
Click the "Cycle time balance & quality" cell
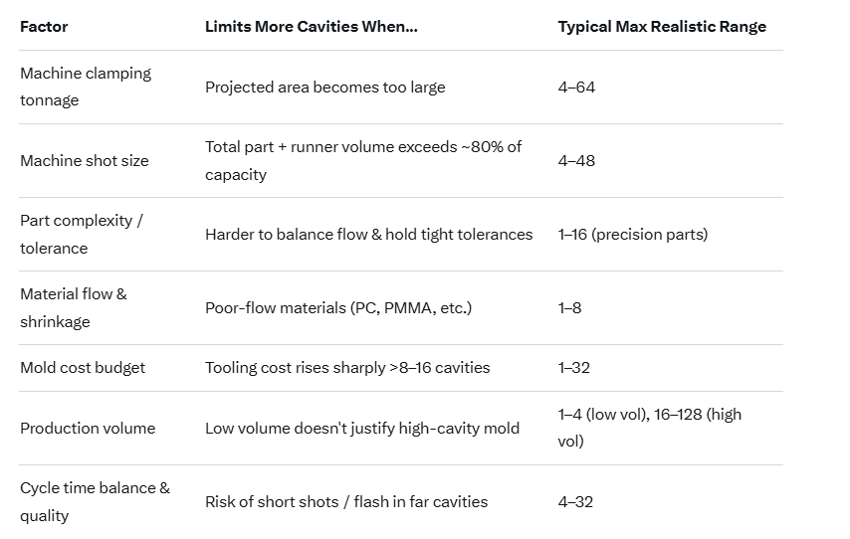(95, 501)
